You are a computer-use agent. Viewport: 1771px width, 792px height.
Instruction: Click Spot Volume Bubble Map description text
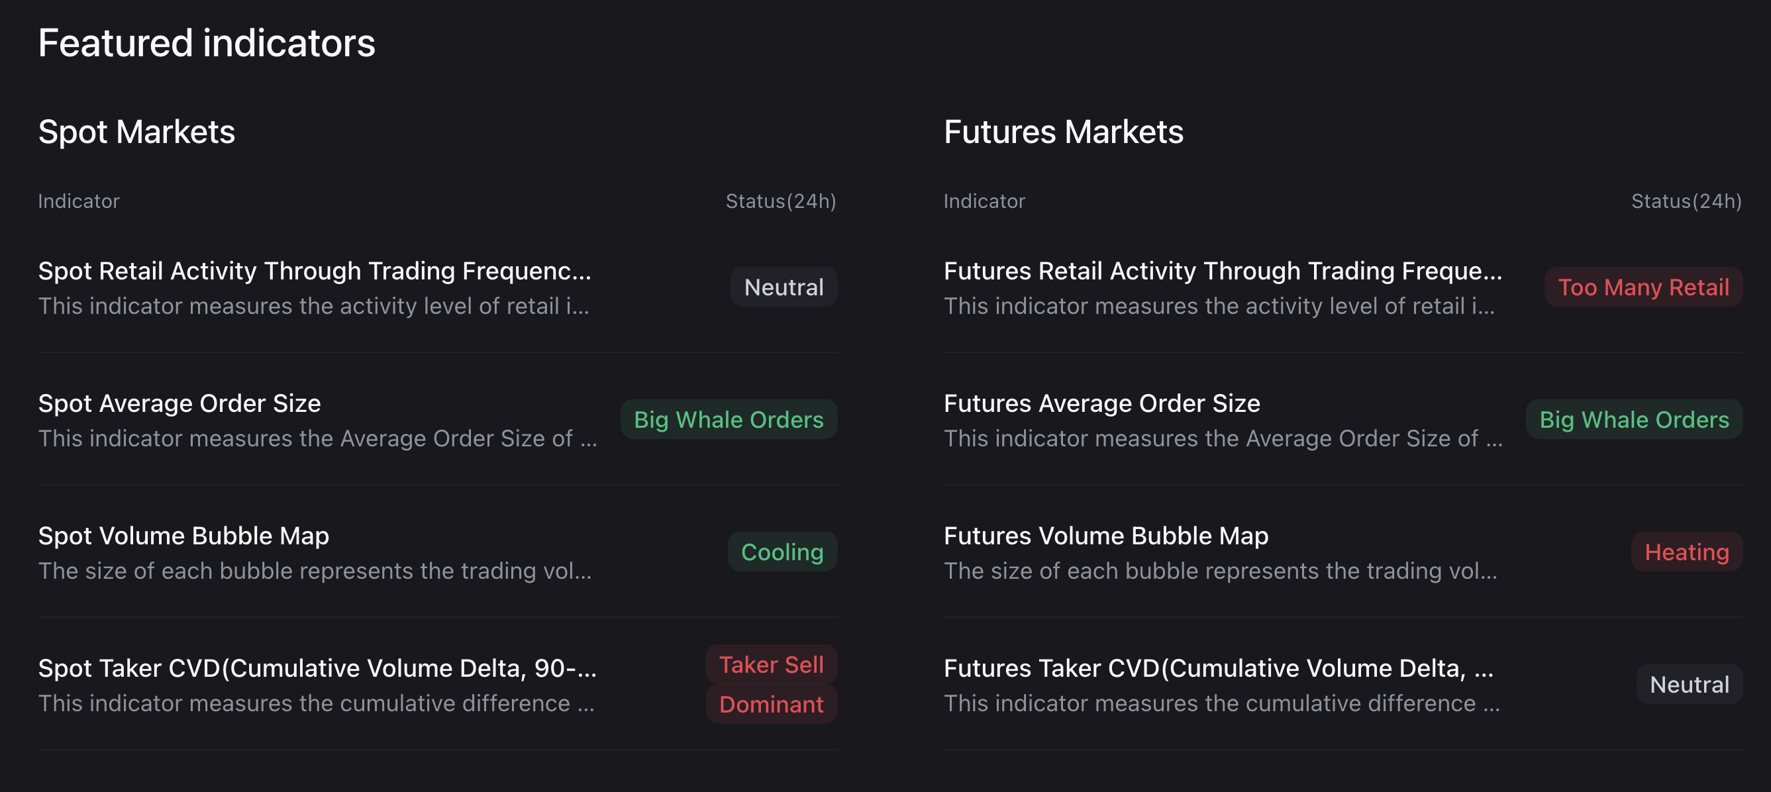click(x=314, y=571)
